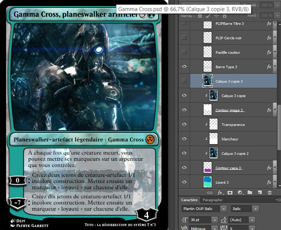Expand effects list of Pastille couleur
This screenshot has width=281, height=230.
[275, 52]
